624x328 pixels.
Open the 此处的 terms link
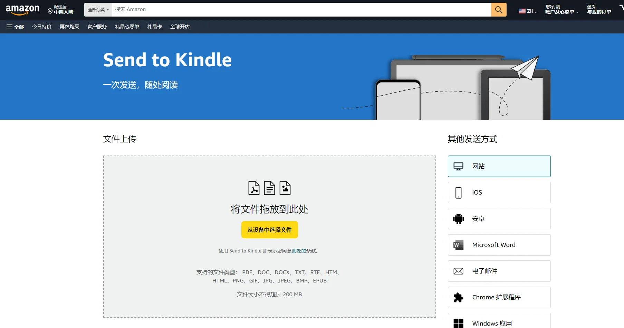299,251
